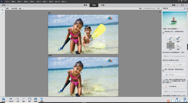
Task: Toggle Add (添加) selection mode
Action: click(x=168, y=65)
